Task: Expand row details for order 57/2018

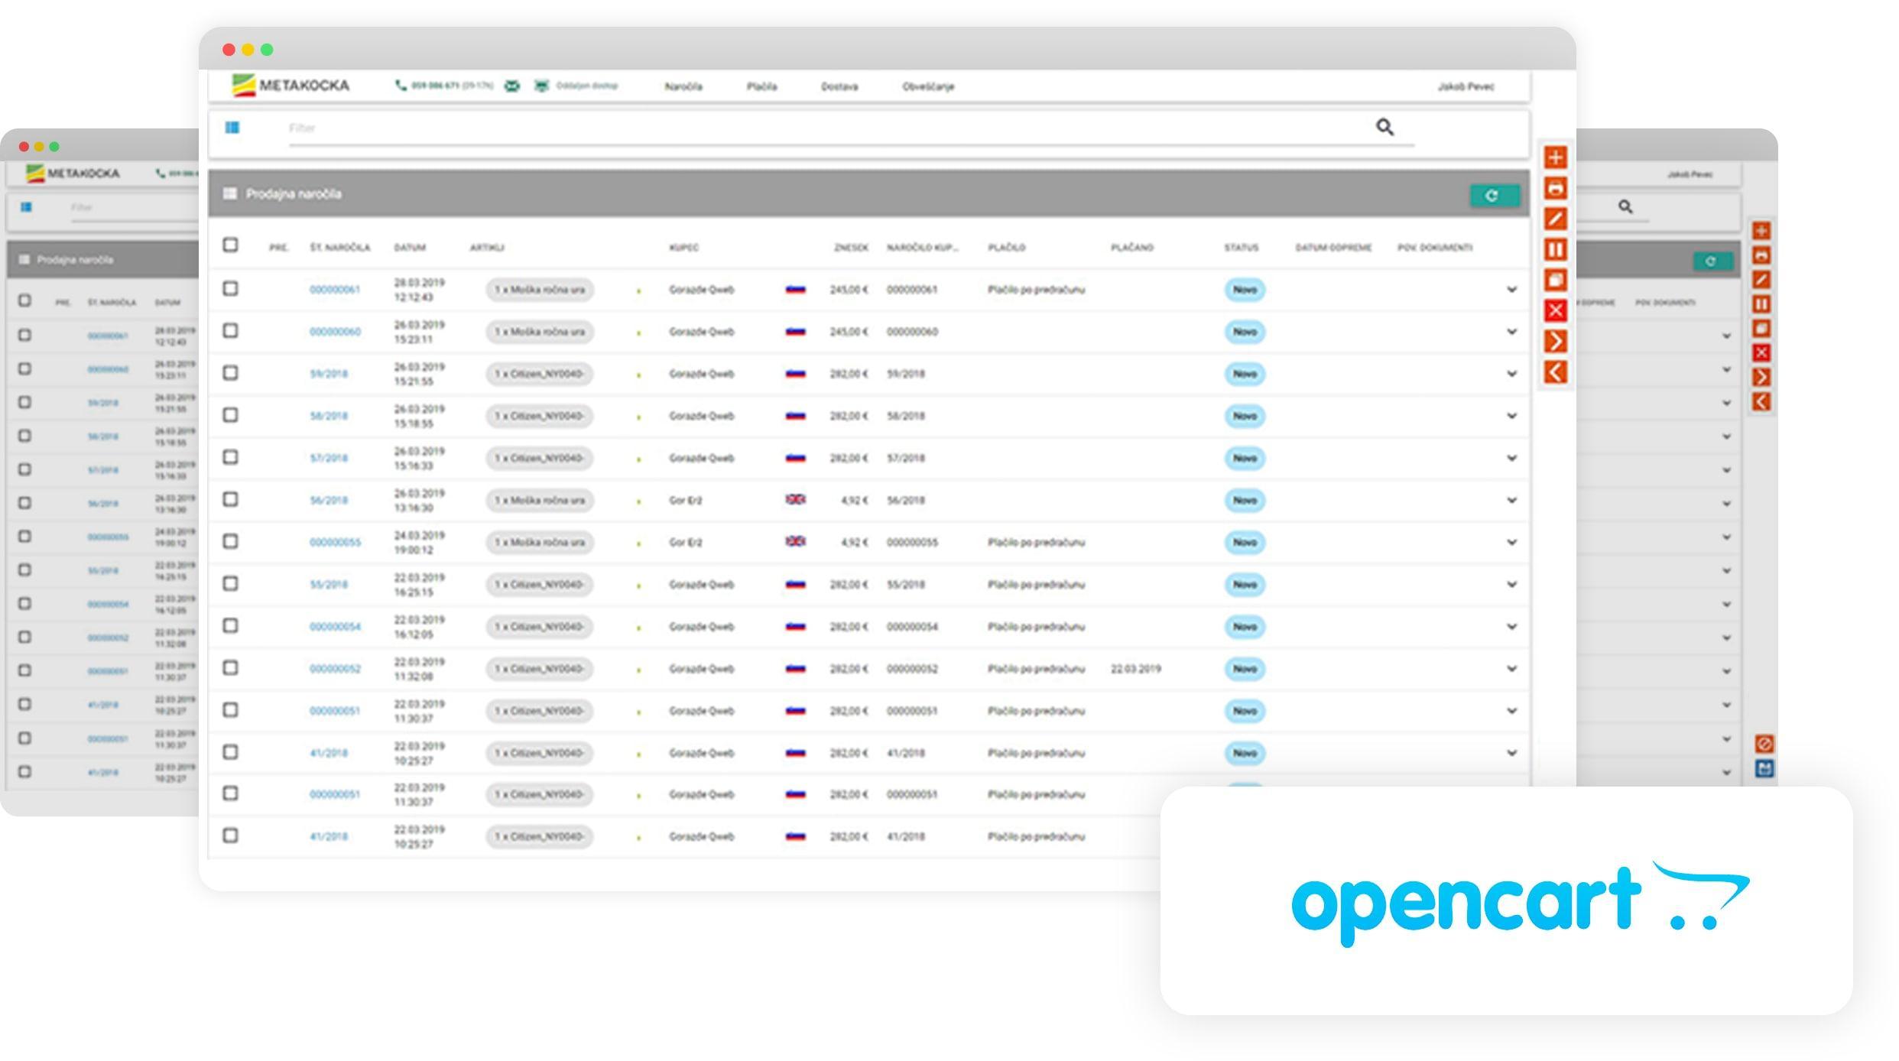Action: click(1511, 458)
